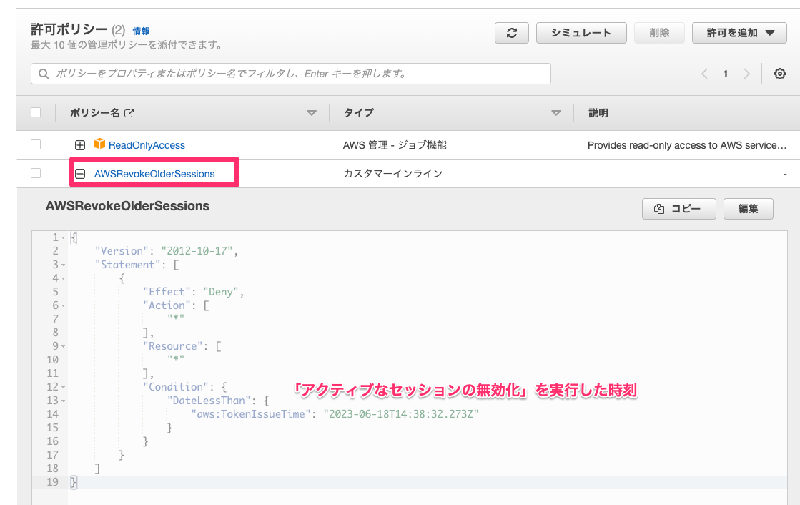Image resolution: width=800 pixels, height=505 pixels.
Task: Click the 編集 button for the inline policy
Action: click(748, 208)
